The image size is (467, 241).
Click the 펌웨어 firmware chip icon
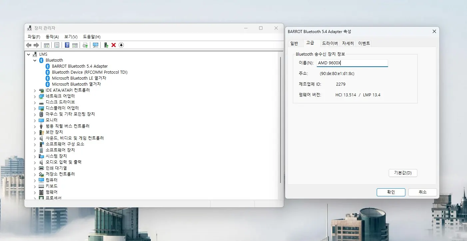click(x=41, y=192)
